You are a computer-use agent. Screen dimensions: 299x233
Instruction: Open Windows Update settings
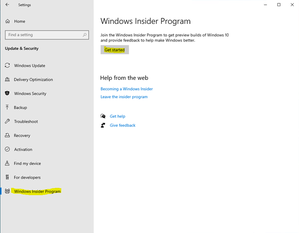coord(30,66)
